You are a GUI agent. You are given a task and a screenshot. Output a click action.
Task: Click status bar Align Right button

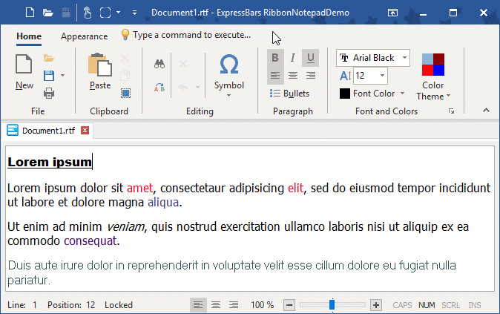pyautogui.click(x=234, y=305)
